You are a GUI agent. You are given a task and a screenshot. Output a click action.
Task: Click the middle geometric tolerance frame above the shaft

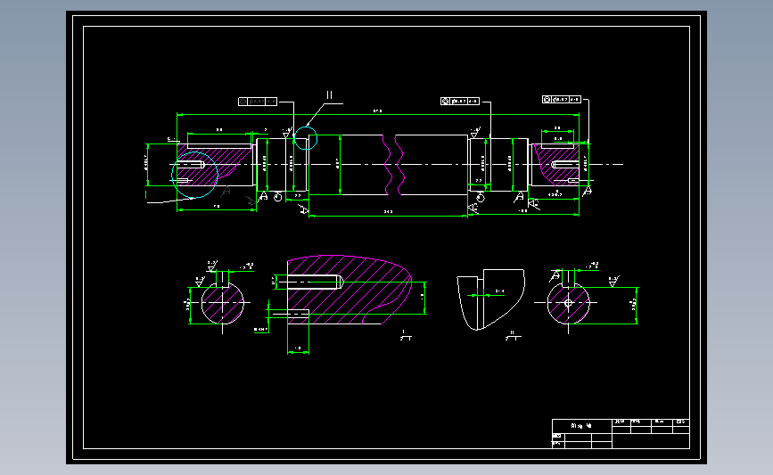[x=460, y=101]
